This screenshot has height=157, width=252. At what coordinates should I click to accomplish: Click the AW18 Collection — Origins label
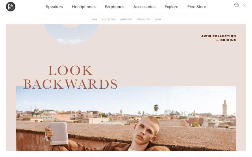(219, 38)
